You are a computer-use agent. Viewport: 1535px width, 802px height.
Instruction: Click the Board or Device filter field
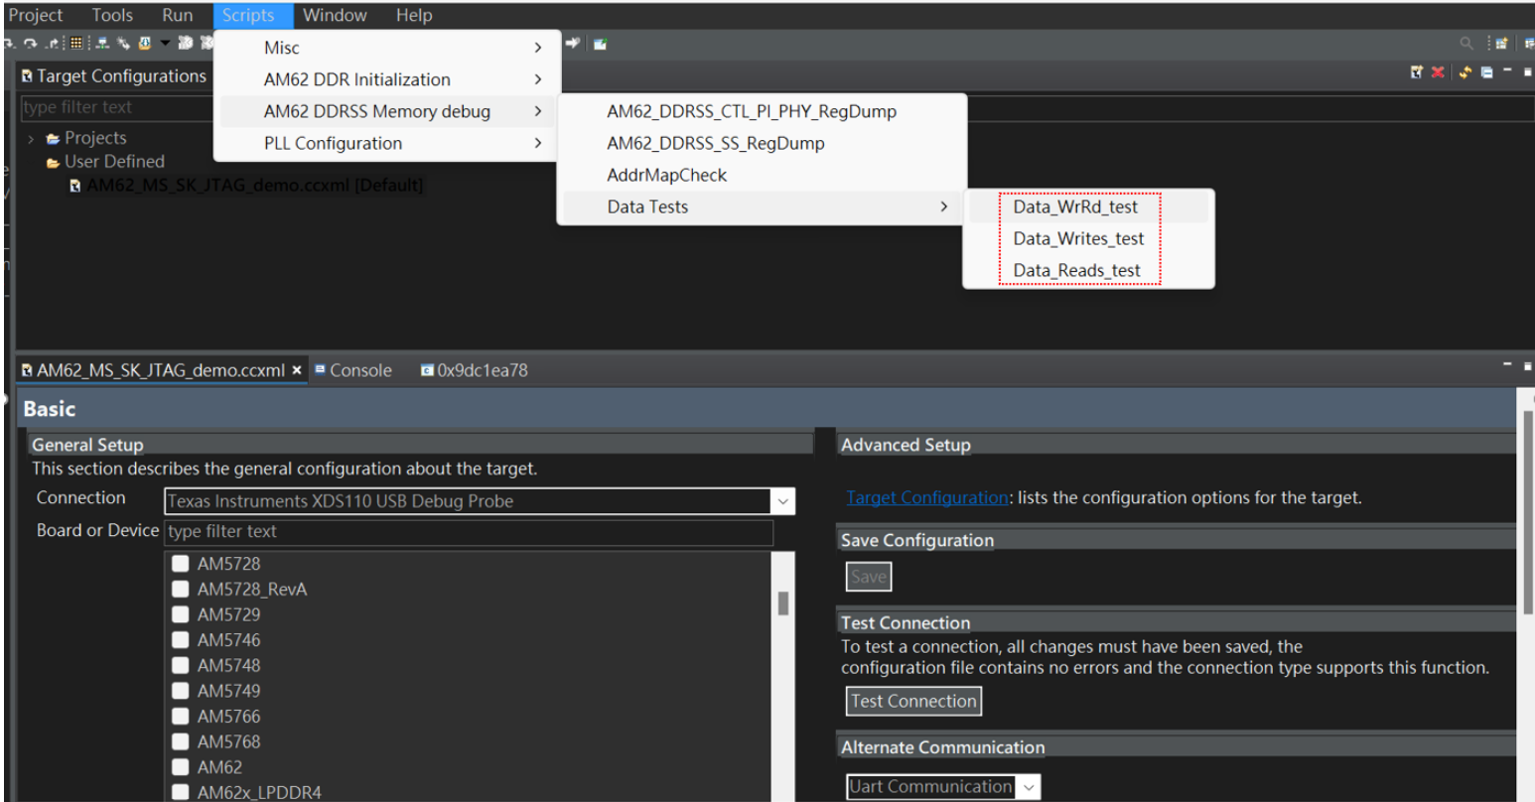468,532
